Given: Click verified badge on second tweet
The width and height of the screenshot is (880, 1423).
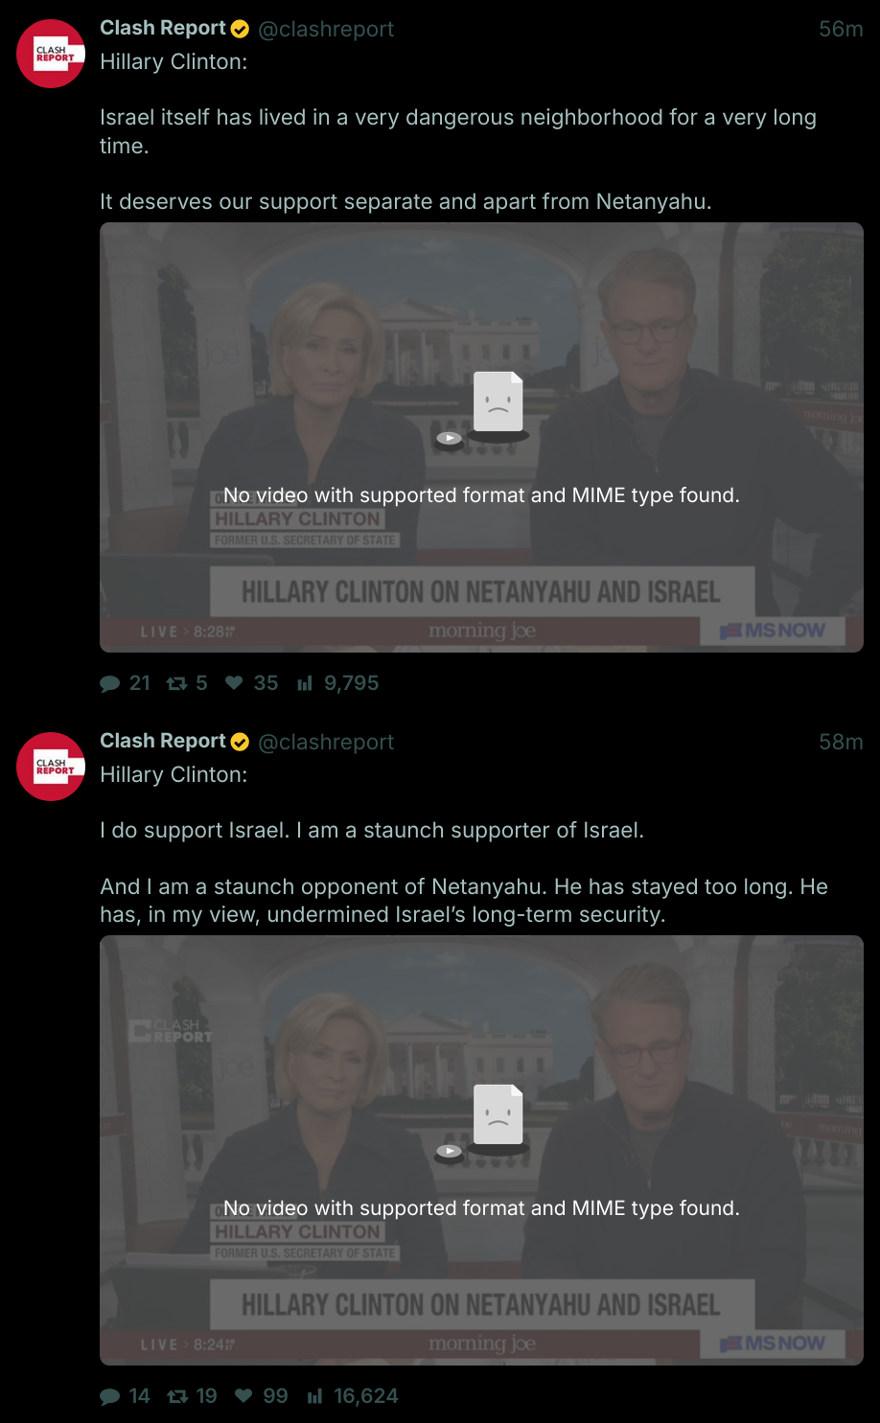Looking at the screenshot, I should pyautogui.click(x=241, y=743).
